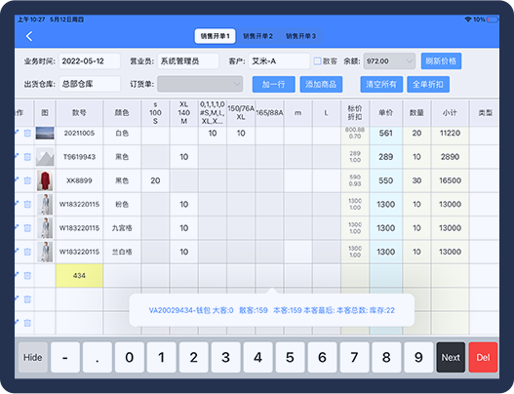The image size is (514, 394).
Task: Switch to the 销售开单3 tab
Action: click(x=300, y=36)
